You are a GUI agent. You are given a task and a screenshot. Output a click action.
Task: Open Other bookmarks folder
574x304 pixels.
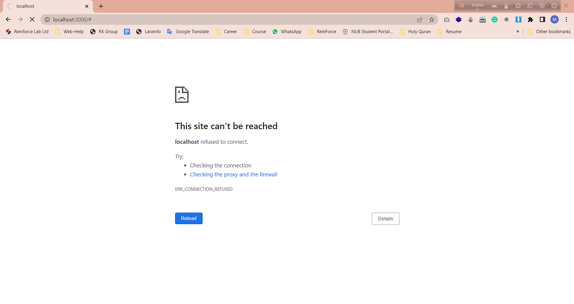click(x=548, y=31)
